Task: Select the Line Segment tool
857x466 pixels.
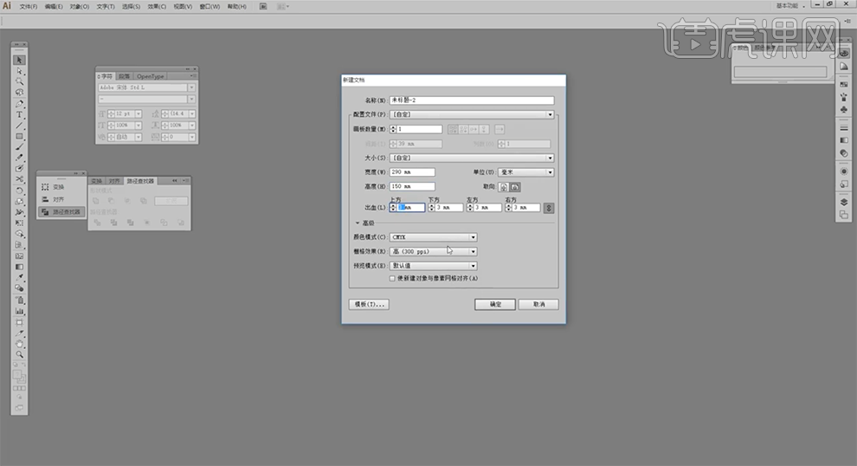Action: coord(19,126)
